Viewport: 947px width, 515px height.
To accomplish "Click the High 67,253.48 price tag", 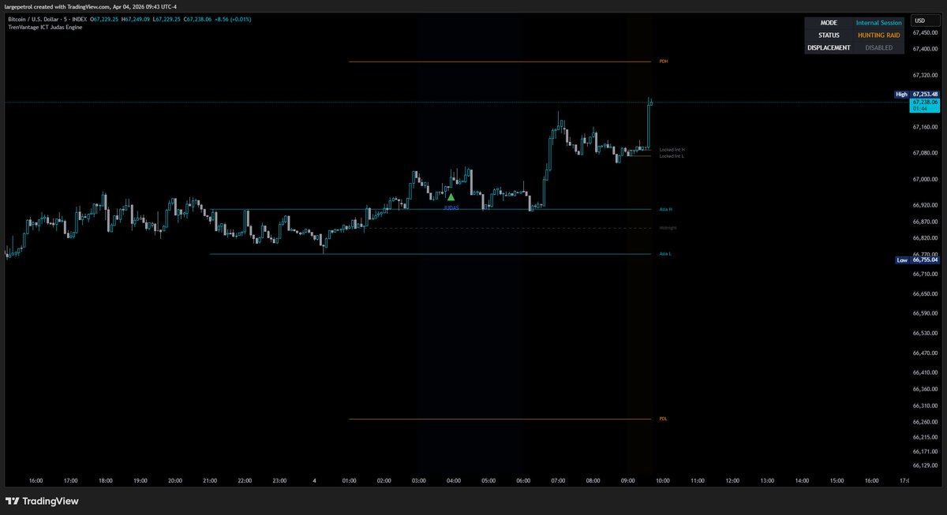I will pos(916,94).
